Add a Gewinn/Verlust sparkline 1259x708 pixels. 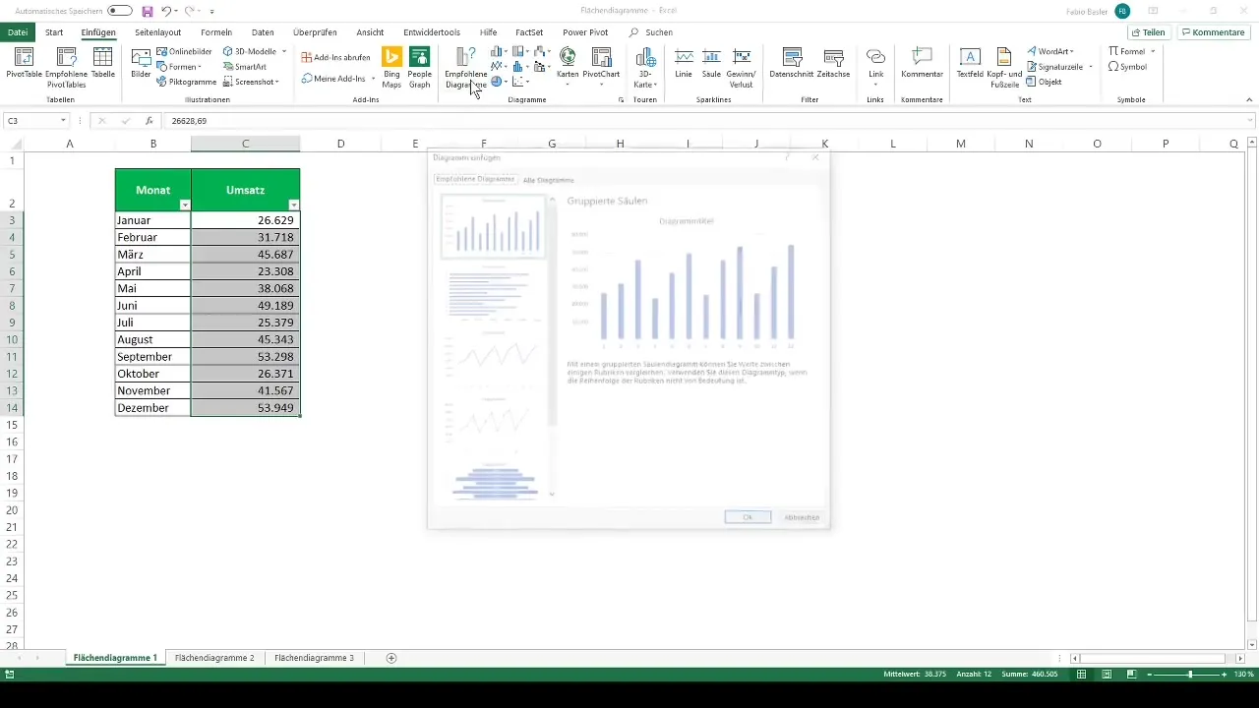pos(741,67)
